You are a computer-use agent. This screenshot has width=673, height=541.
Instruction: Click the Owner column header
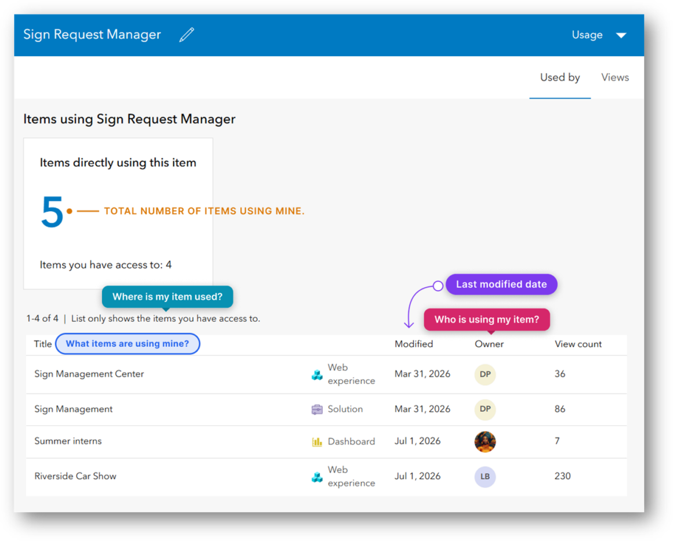[489, 344]
